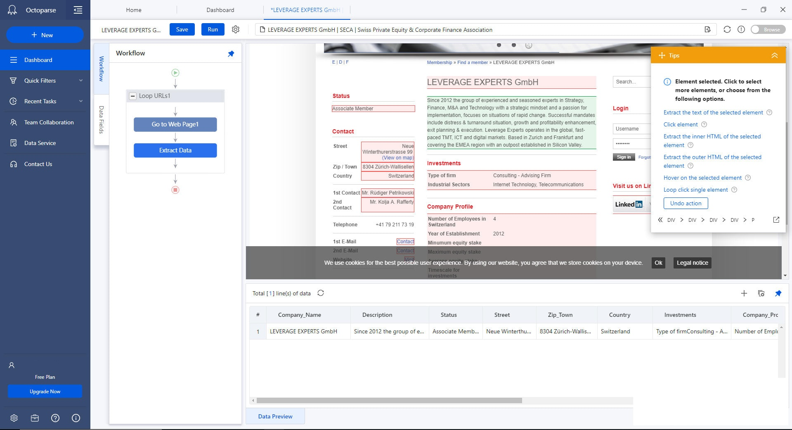This screenshot has height=430, width=792.
Task: Open the Recent Tasks sidebar section
Action: [x=40, y=101]
